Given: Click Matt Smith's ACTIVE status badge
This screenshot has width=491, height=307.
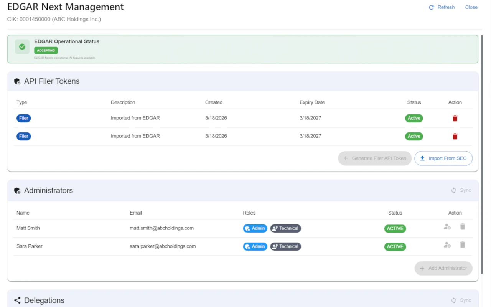Looking at the screenshot, I should [395, 228].
